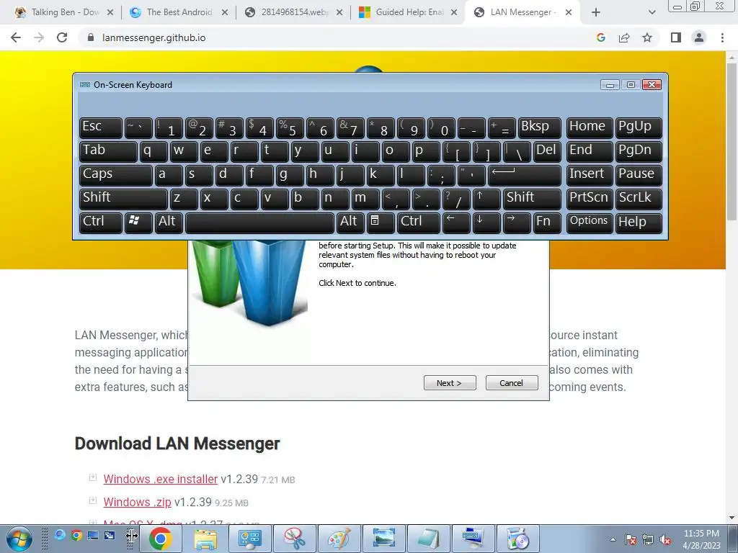Toggle the Fn key on keyboard
Viewport: 738px width, 553px height.
pos(548,222)
